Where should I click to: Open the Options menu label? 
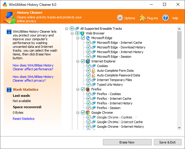[130, 18]
